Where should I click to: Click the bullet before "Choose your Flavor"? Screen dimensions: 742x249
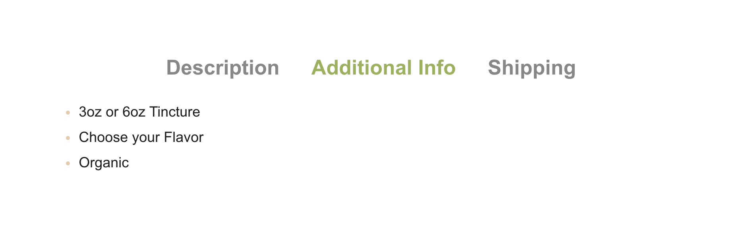tap(68, 138)
